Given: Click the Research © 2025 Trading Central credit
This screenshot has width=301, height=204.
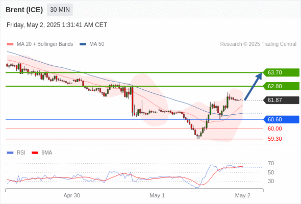Looking at the screenshot, I should click(258, 44).
